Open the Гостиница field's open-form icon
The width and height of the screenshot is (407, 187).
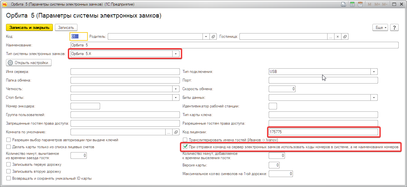345,36
